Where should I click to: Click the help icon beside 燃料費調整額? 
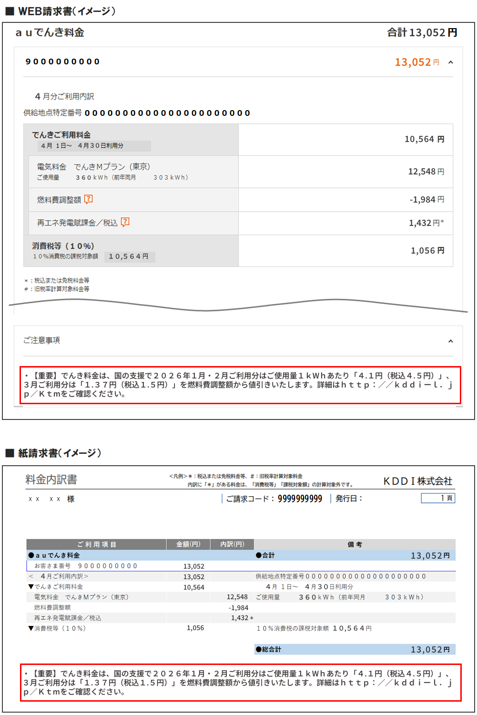pos(88,199)
